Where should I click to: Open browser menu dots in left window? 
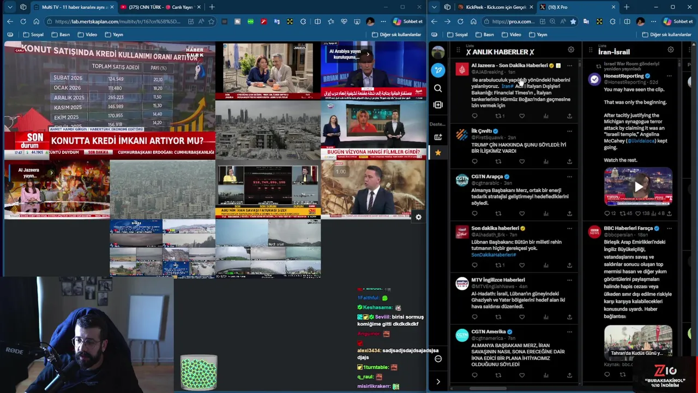click(383, 21)
